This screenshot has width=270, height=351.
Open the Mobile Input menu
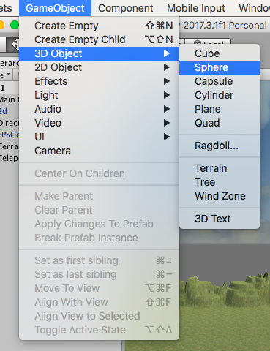[196, 8]
